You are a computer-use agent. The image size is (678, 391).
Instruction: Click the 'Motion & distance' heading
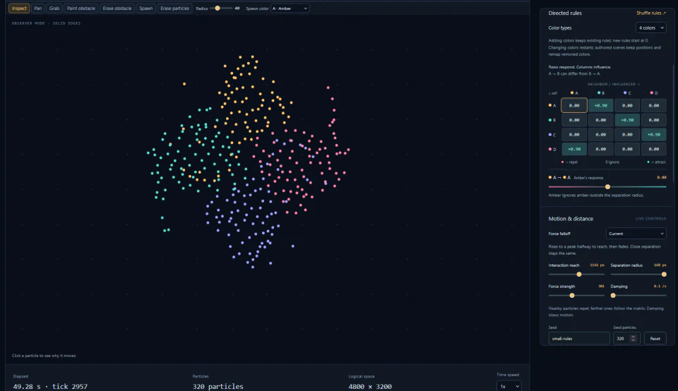[571, 219]
